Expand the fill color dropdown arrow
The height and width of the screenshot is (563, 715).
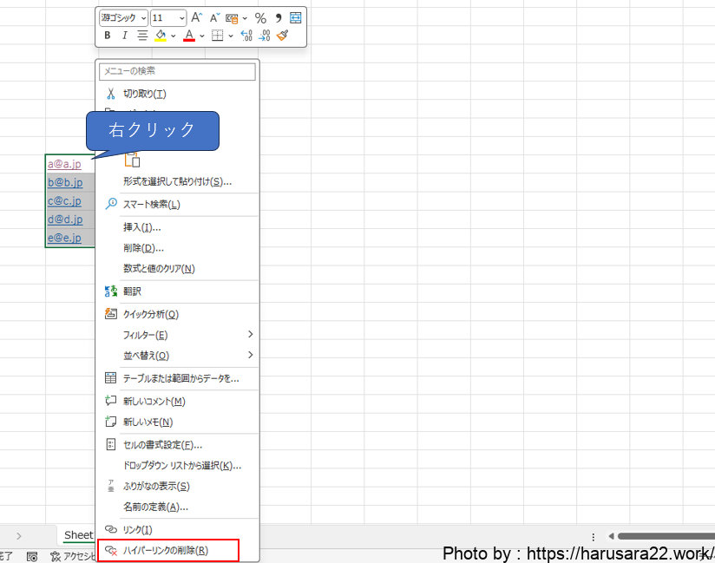pyautogui.click(x=173, y=36)
